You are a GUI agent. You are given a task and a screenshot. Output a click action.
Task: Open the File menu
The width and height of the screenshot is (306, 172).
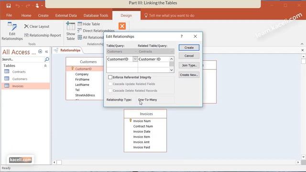[9, 15]
